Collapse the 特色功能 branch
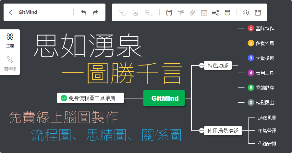Image resolution: width=292 pixels, height=153 pixels. tap(201, 66)
